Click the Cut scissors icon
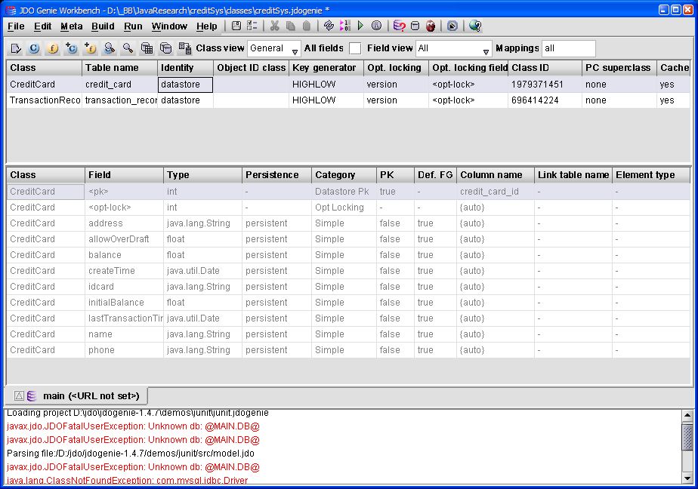The height and width of the screenshot is (489, 698). (x=275, y=26)
